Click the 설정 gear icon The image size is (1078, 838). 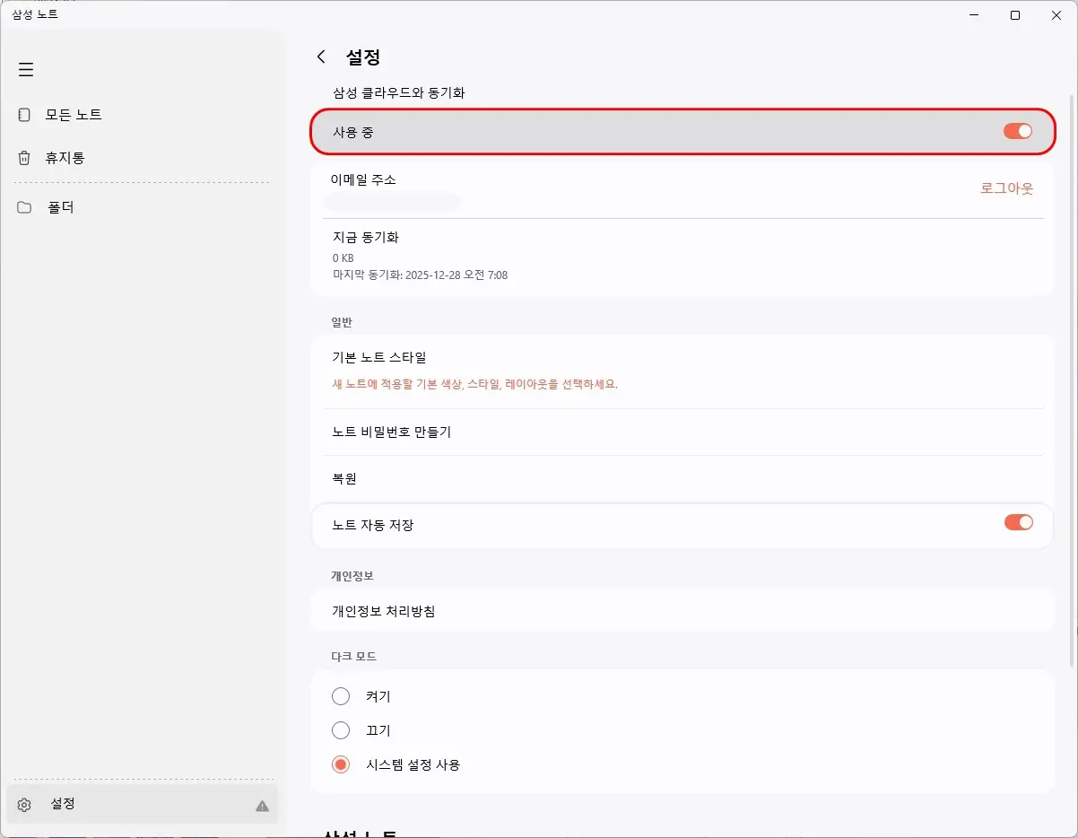pos(24,804)
